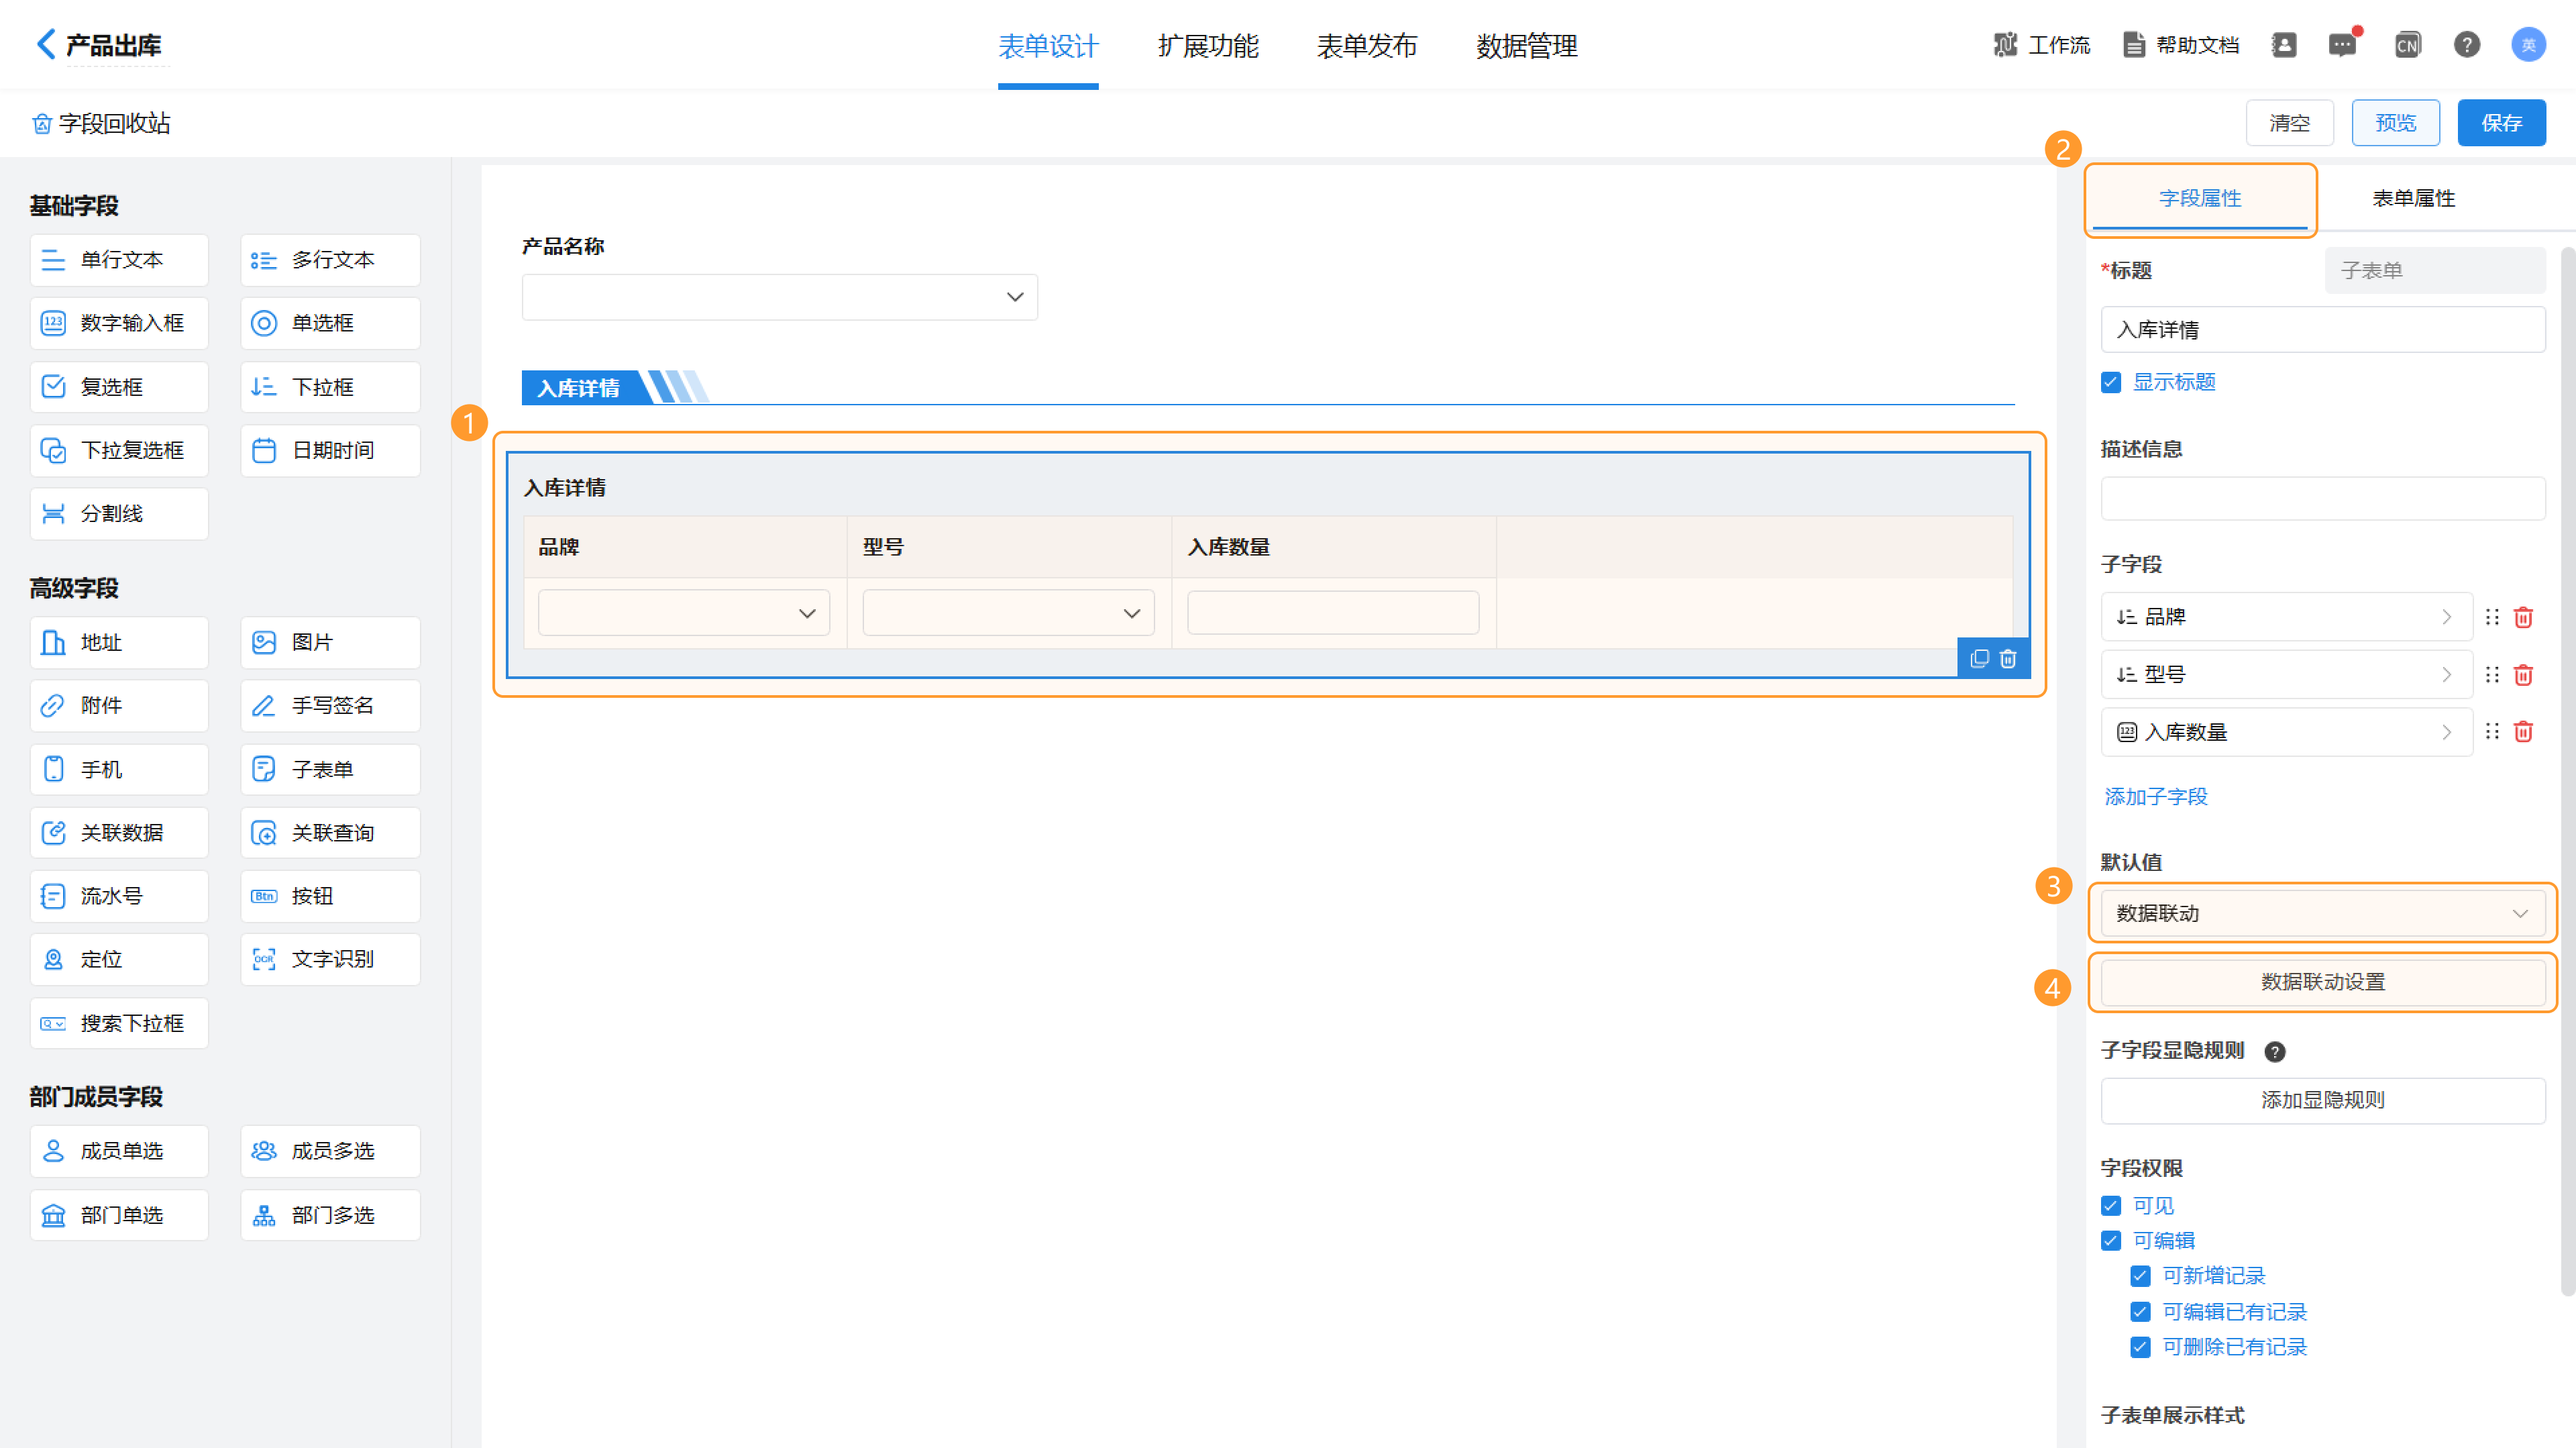Image resolution: width=2576 pixels, height=1448 pixels.
Task: Delete the 入库数量 sub-field
Action: (2523, 732)
